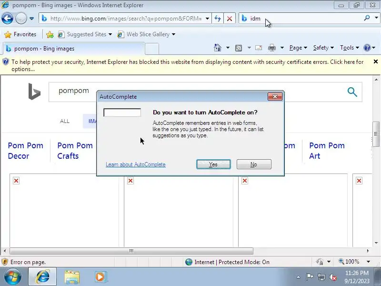Open the Favorites star button

[x=20, y=34]
